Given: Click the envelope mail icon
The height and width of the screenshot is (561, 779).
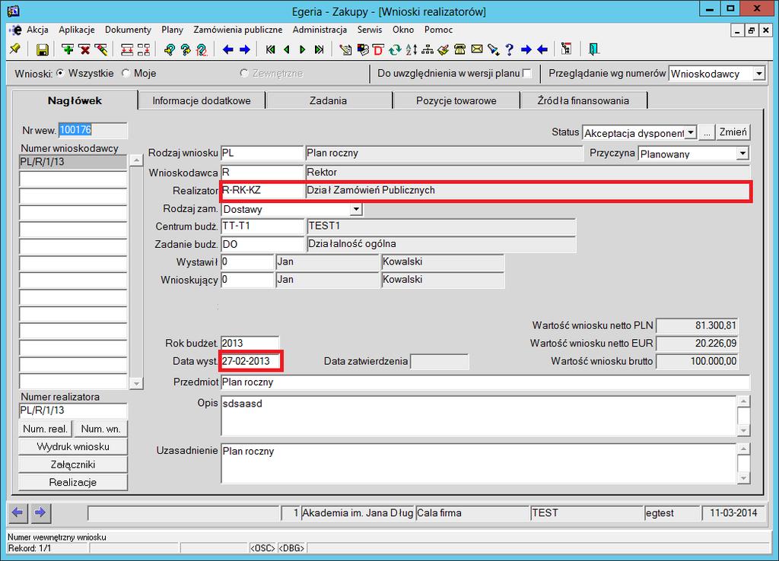Looking at the screenshot, I should click(477, 49).
